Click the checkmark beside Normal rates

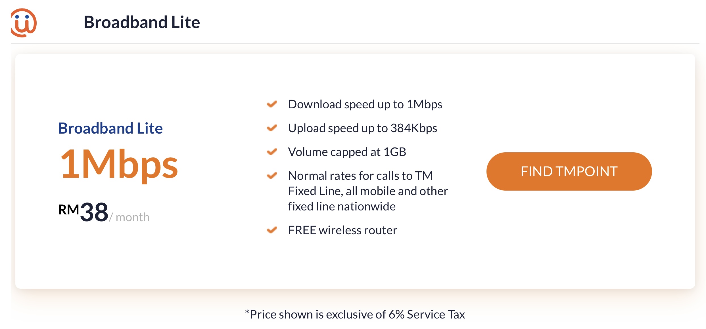[x=272, y=176]
